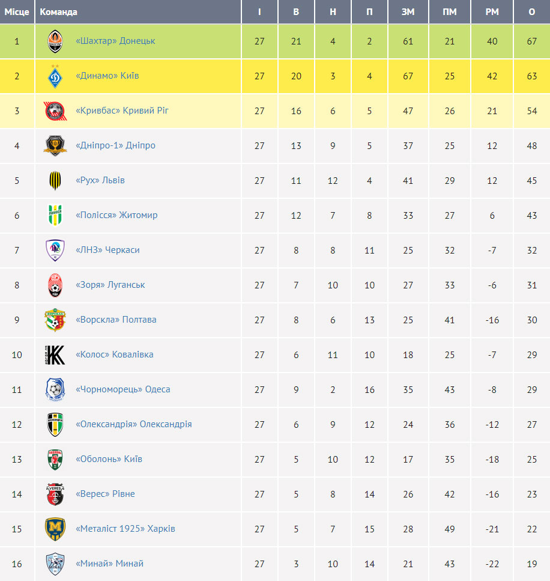Click the ЗМ goals scored header
This screenshot has height=581, width=550.
point(408,12)
